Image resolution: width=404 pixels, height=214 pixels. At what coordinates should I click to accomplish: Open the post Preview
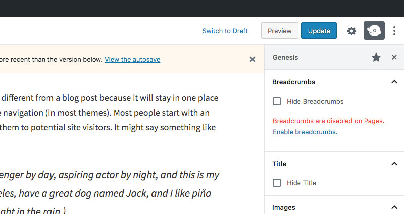(279, 31)
